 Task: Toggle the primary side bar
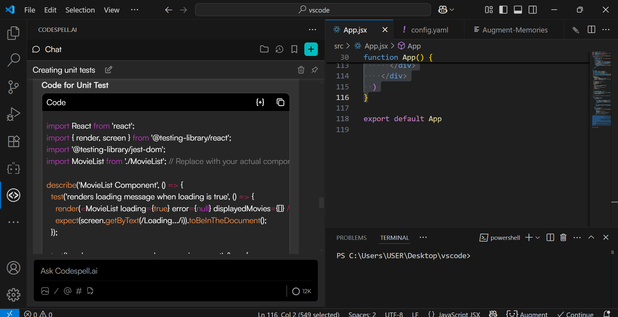point(503,10)
